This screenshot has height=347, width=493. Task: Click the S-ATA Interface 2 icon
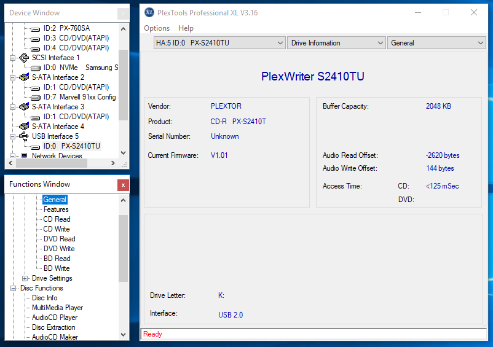pyautogui.click(x=24, y=77)
